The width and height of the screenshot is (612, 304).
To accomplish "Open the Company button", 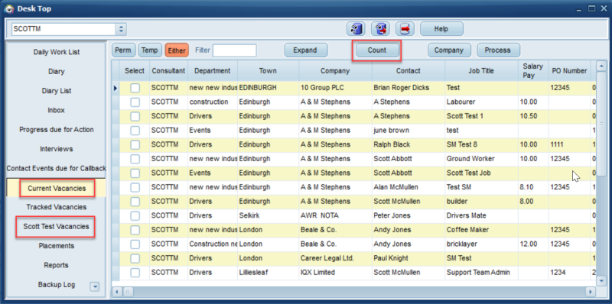I will [449, 50].
